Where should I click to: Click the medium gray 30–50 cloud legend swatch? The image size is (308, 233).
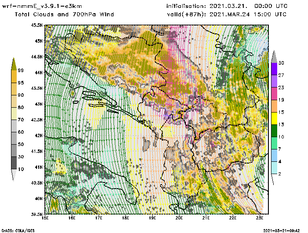[14, 150]
